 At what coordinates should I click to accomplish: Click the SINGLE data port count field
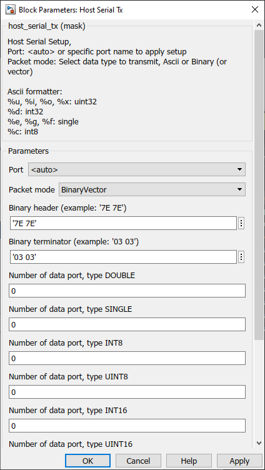click(x=127, y=324)
